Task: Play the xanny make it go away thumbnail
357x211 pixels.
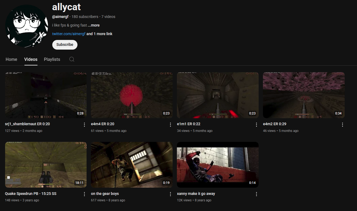Action: coord(218,165)
